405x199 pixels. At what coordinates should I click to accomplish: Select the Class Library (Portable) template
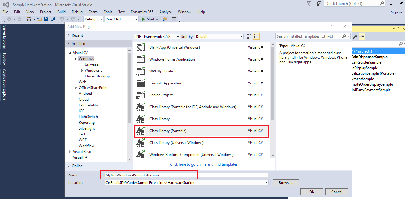point(202,131)
